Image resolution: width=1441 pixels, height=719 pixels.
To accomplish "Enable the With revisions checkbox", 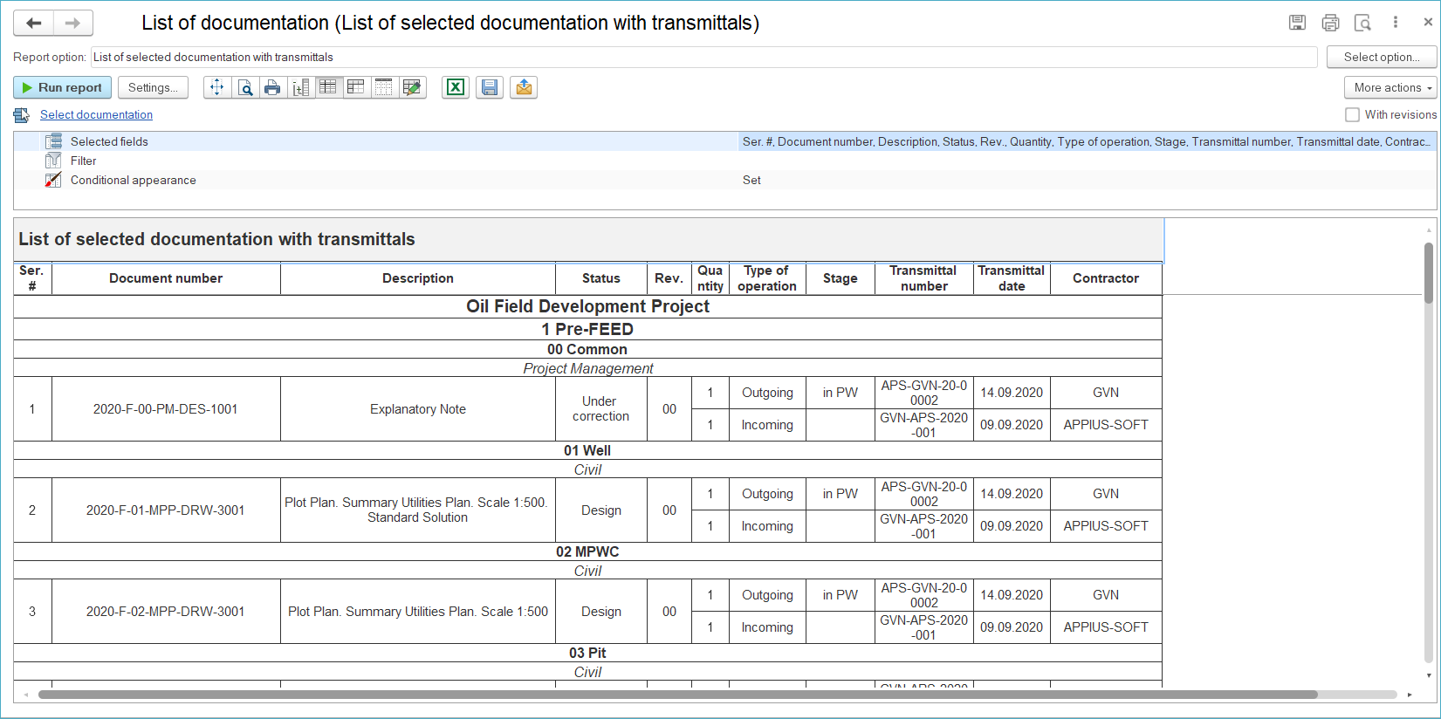I will [x=1352, y=114].
